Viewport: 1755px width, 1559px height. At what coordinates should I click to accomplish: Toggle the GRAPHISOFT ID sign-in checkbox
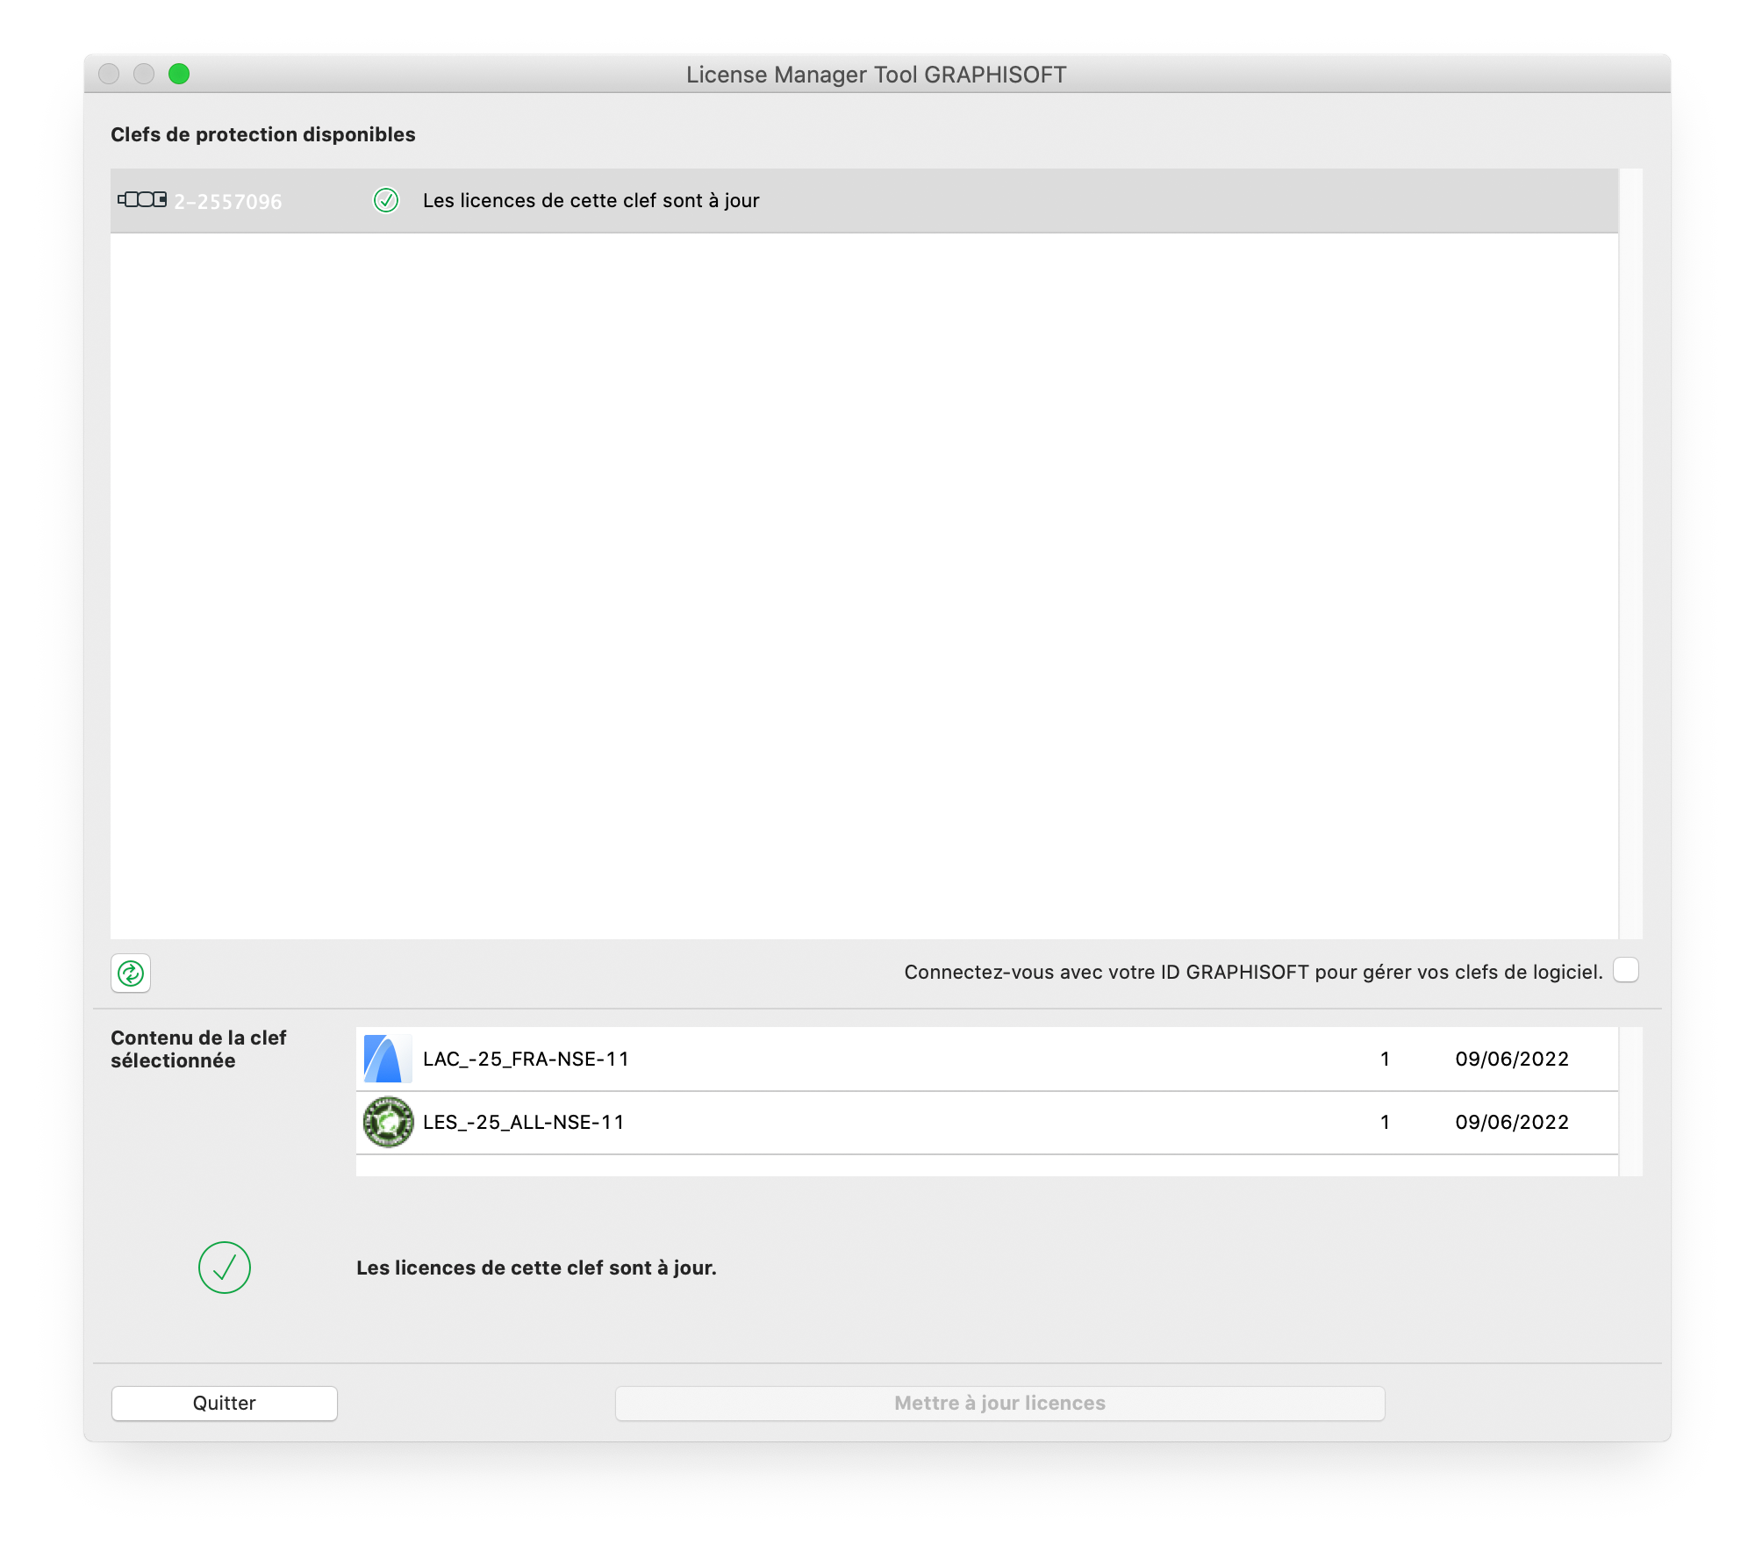pyautogui.click(x=1625, y=971)
